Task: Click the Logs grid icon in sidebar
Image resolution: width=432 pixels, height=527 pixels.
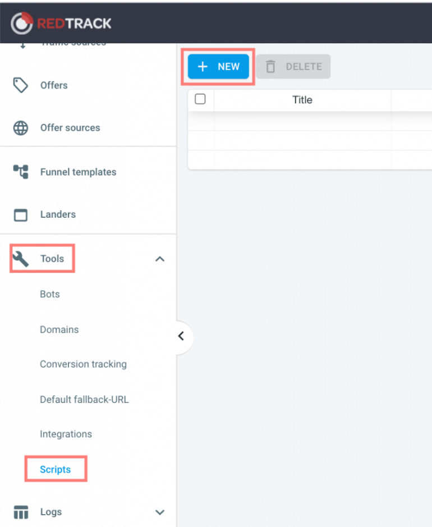Action: [x=21, y=512]
